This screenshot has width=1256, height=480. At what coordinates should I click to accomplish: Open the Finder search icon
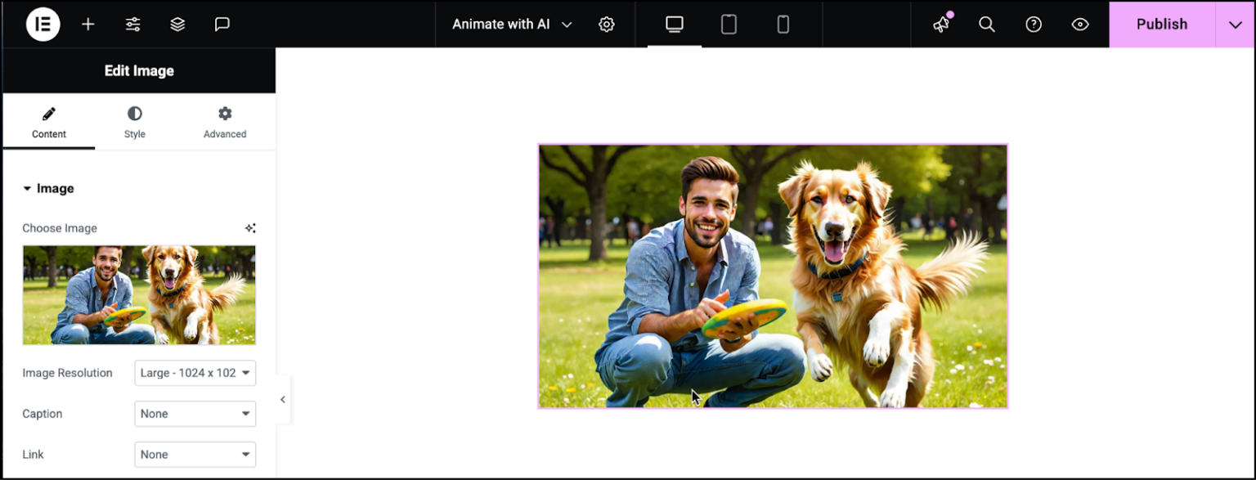tap(987, 25)
